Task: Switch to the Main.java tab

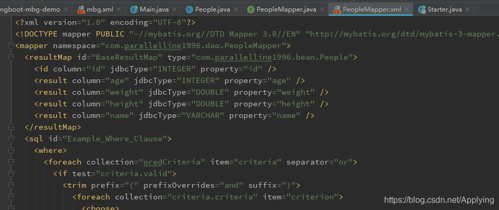Action: pyautogui.click(x=153, y=9)
